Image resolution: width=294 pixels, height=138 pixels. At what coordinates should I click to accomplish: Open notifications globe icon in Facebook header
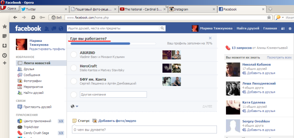(61, 29)
